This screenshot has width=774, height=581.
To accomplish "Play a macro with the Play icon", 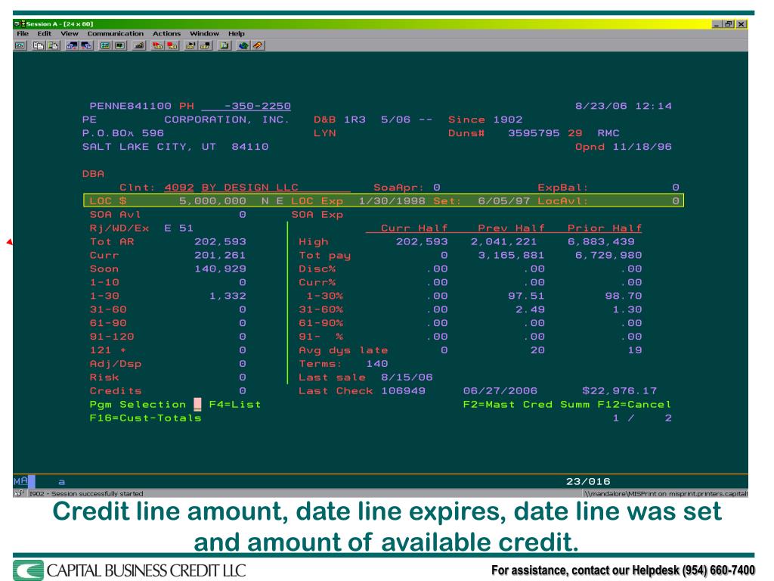I will click(190, 45).
